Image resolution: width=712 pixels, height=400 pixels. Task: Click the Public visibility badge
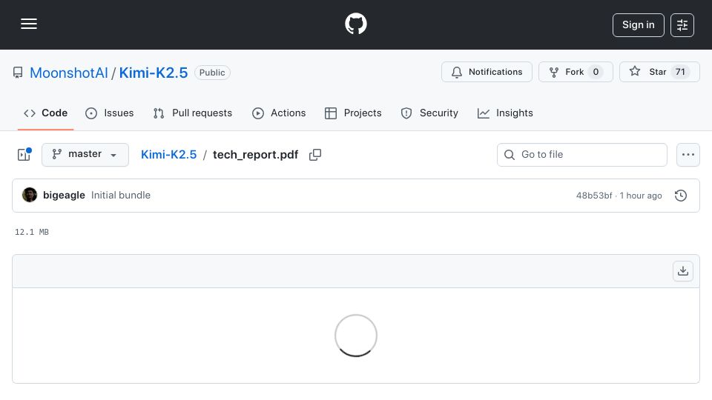[212, 73]
